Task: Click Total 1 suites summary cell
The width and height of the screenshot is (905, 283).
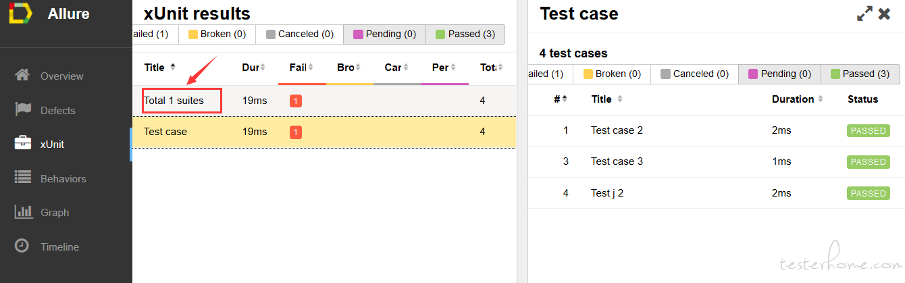Action: (174, 101)
